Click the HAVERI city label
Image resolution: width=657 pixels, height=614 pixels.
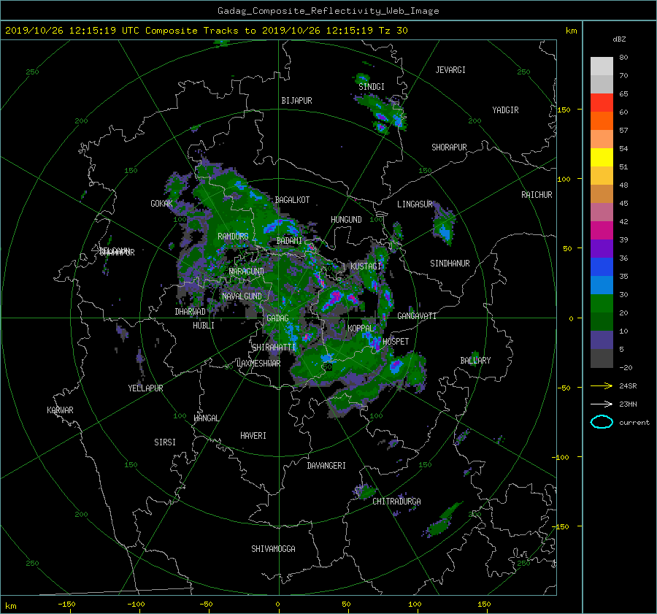coord(253,436)
